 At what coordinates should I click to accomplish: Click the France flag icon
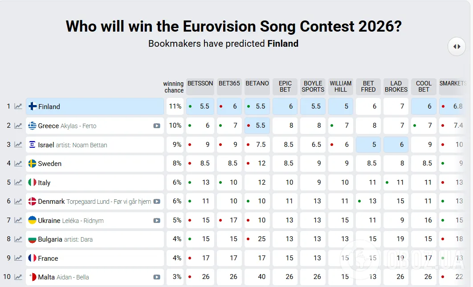33,258
